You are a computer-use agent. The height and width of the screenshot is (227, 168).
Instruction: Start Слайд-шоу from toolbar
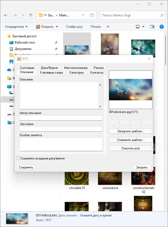(74, 27)
